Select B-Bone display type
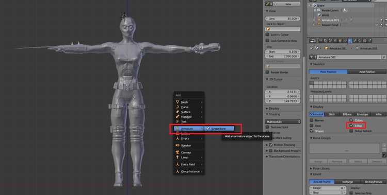This screenshot has height=195, width=387. coord(347,114)
